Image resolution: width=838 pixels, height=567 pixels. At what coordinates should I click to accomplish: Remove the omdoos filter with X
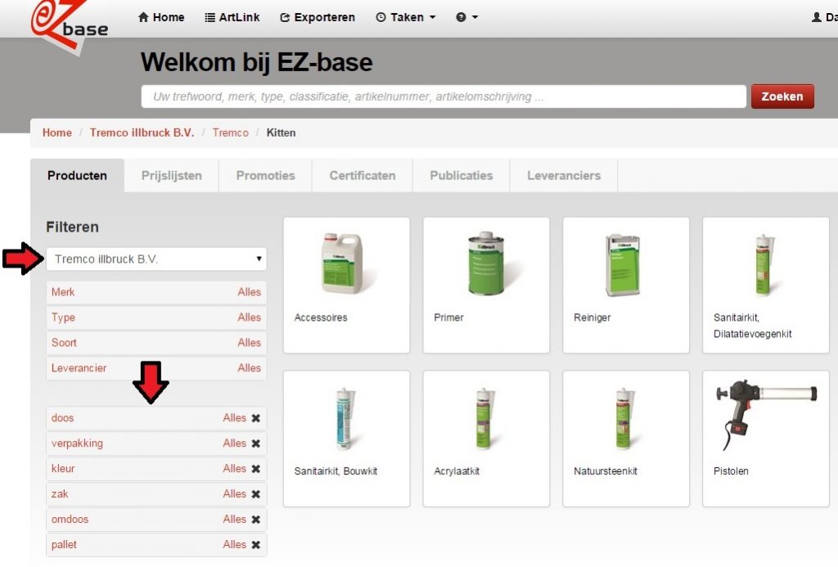tap(255, 520)
